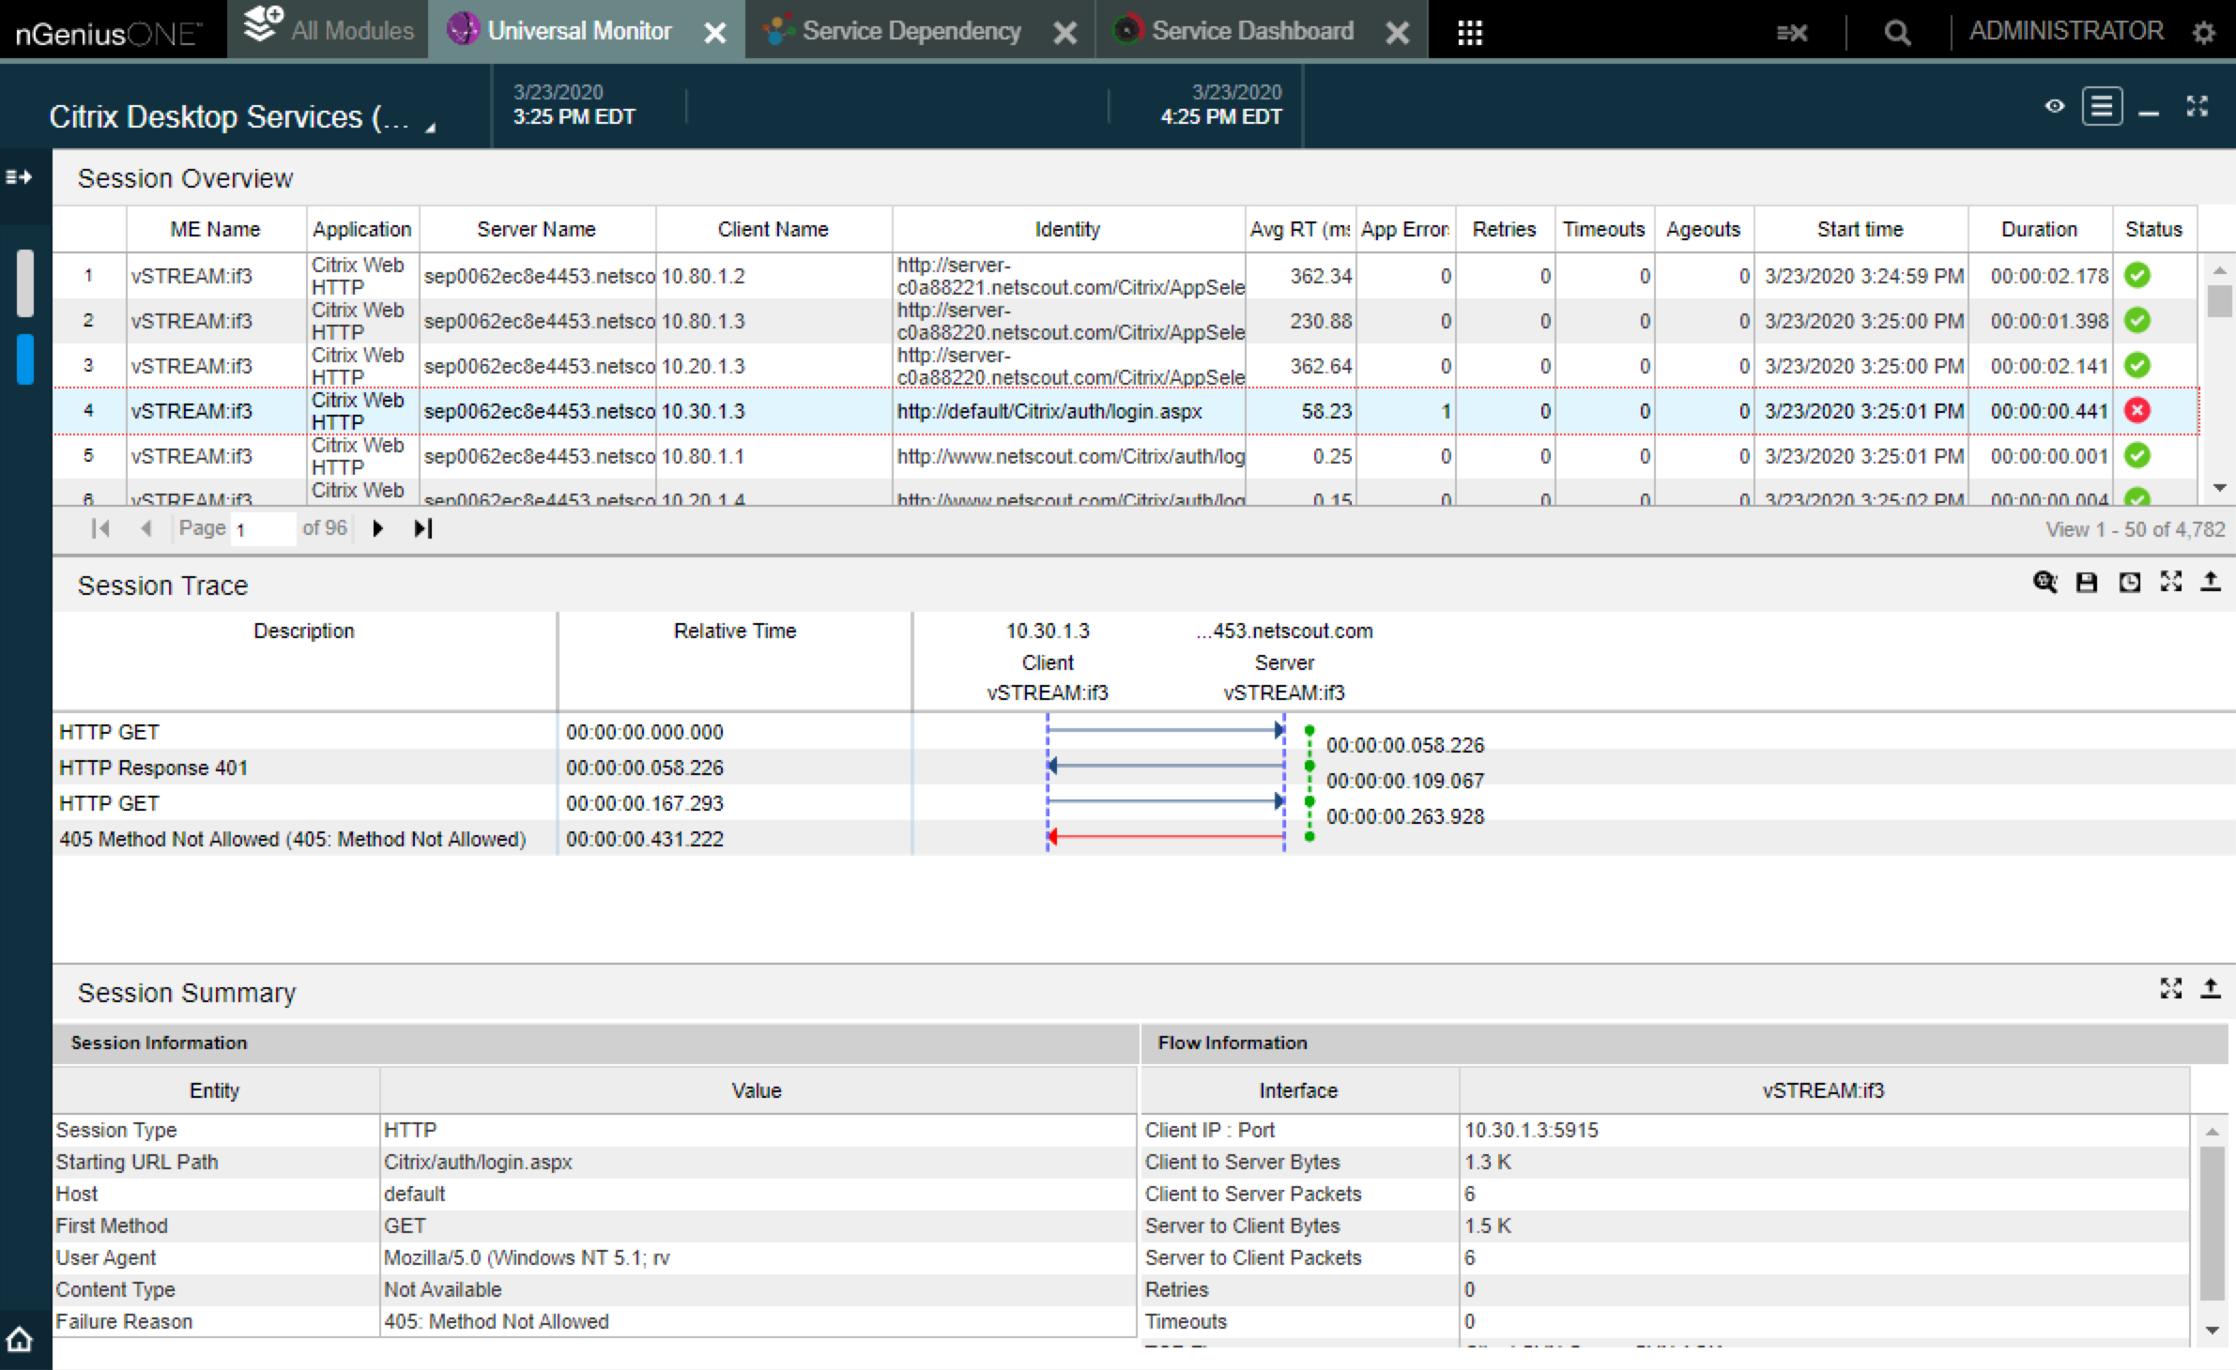The height and width of the screenshot is (1370, 2236).
Task: Save the Session Trace using the floppy disk icon
Action: (x=2086, y=582)
